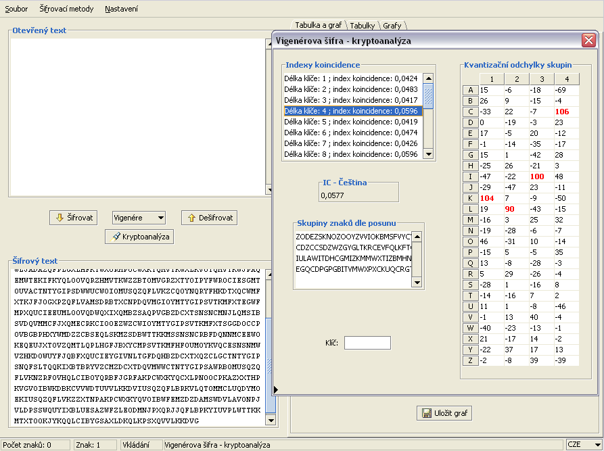Click row header L in deviations table
The width and height of the screenshot is (604, 451).
tap(470, 209)
